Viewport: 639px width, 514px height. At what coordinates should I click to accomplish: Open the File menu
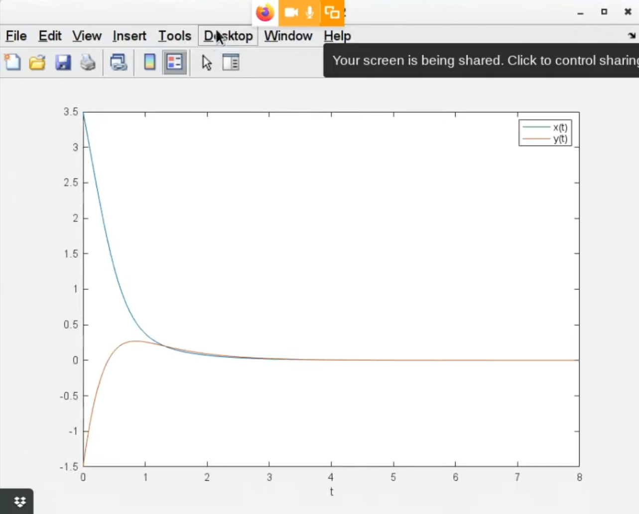coord(16,36)
